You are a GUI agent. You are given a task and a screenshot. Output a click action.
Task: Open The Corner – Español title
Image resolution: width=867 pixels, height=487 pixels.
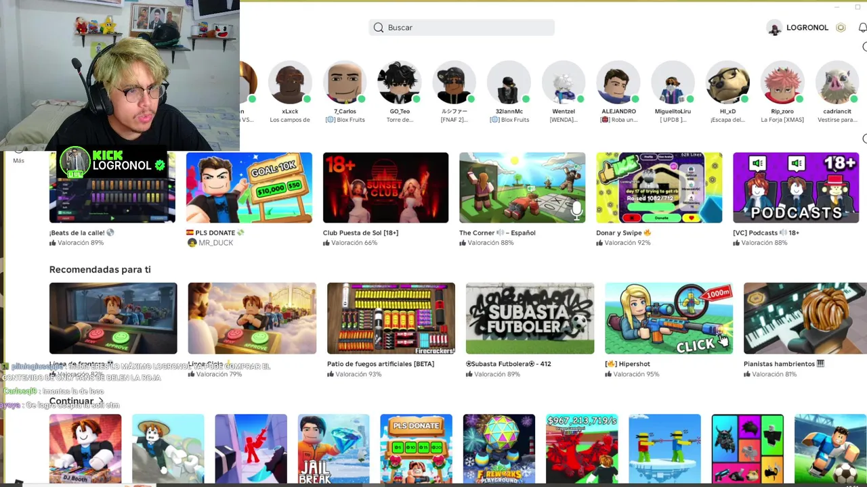click(497, 233)
